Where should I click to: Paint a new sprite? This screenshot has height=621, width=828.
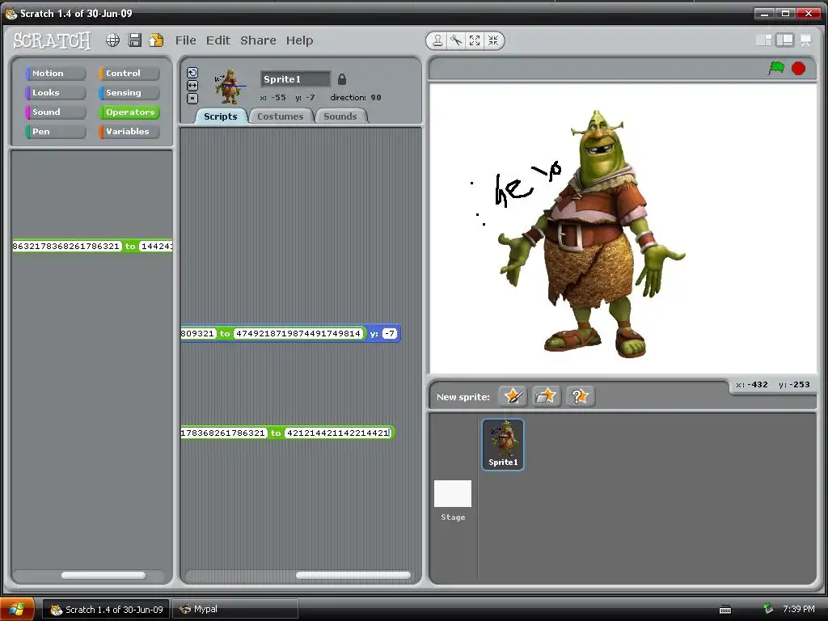pos(513,396)
